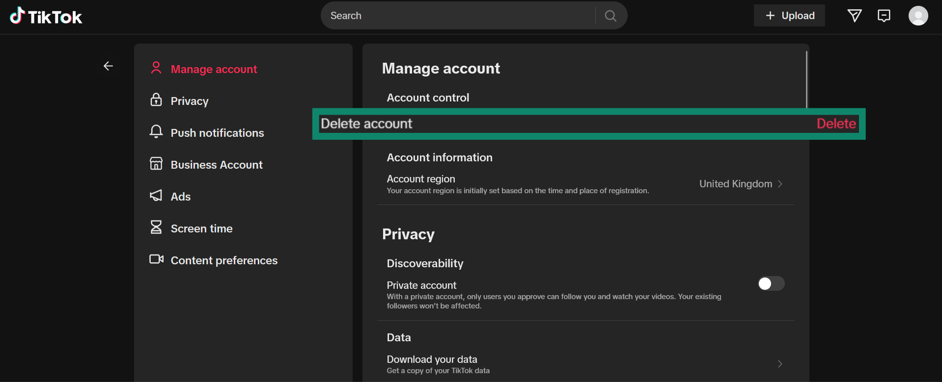Click the red Delete button
This screenshot has width=942, height=382.
point(836,124)
